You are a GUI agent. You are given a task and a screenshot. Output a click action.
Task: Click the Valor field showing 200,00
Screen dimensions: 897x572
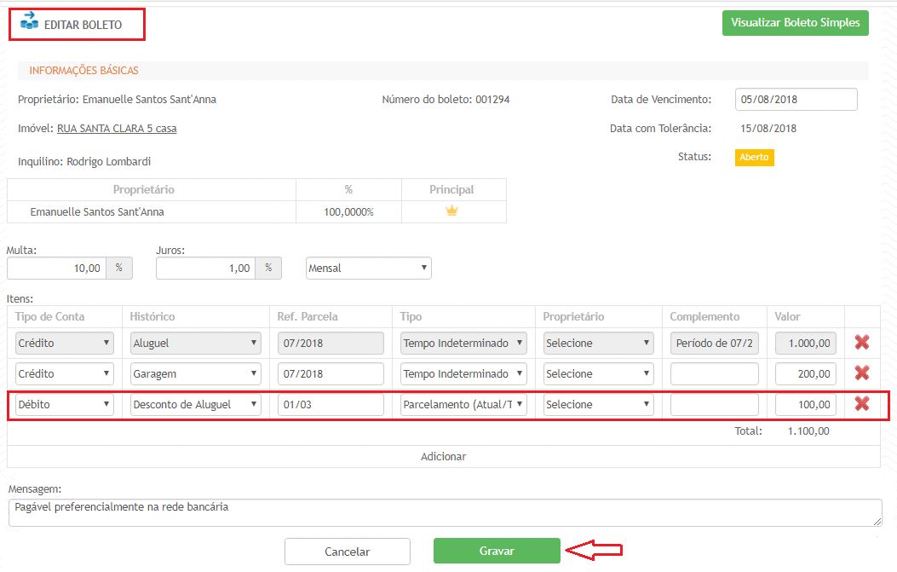click(805, 373)
